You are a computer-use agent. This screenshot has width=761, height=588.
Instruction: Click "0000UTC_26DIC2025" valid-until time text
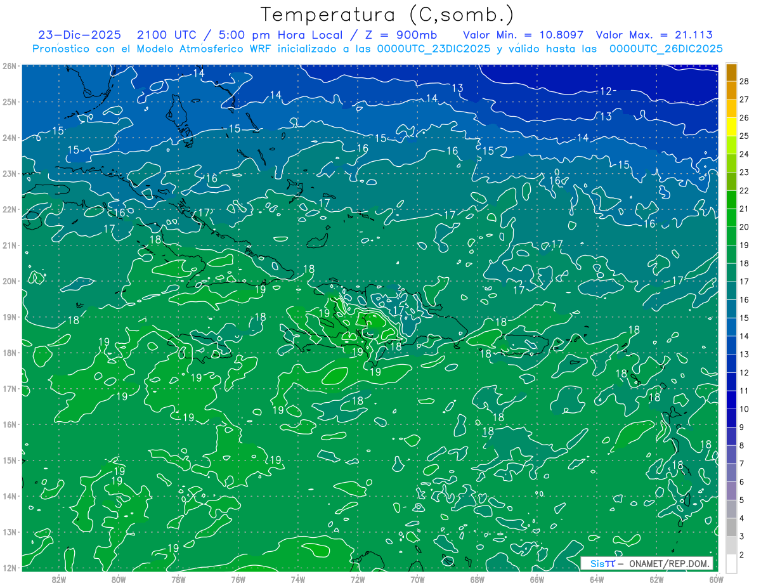[x=666, y=49]
